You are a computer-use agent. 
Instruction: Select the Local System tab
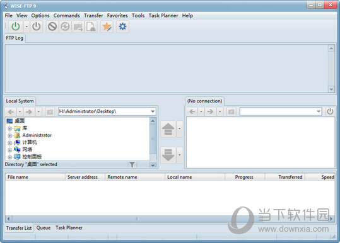[20, 101]
